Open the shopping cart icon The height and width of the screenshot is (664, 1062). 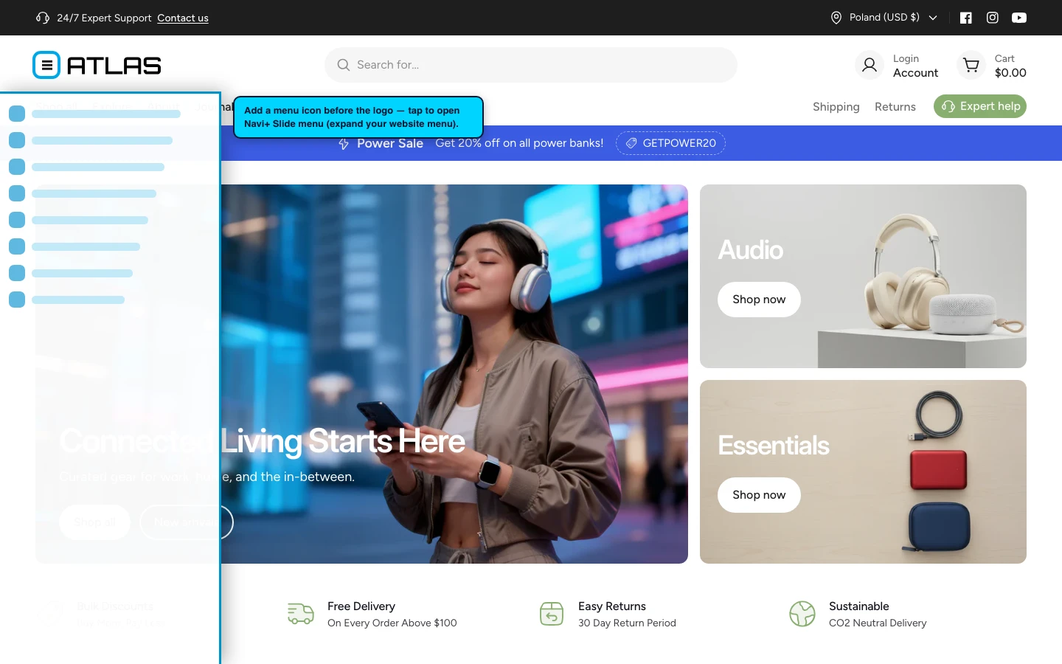click(x=971, y=65)
